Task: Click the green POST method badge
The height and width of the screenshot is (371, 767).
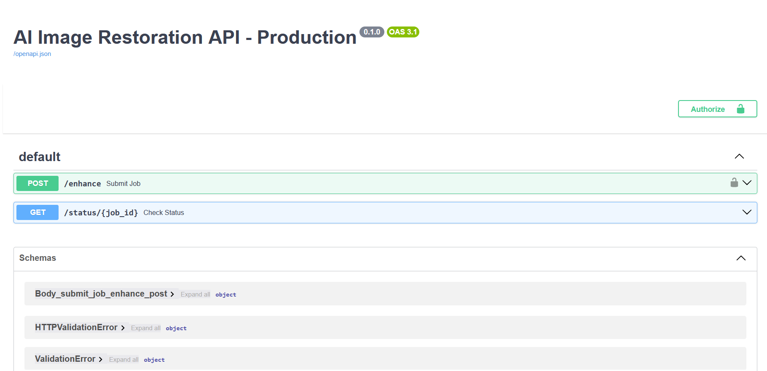Action: click(x=38, y=183)
